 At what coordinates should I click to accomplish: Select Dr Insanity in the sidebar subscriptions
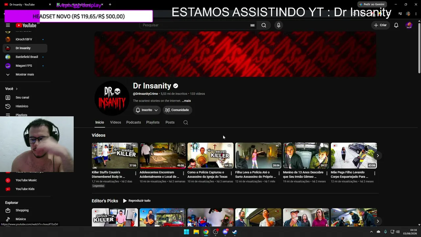pyautogui.click(x=25, y=48)
